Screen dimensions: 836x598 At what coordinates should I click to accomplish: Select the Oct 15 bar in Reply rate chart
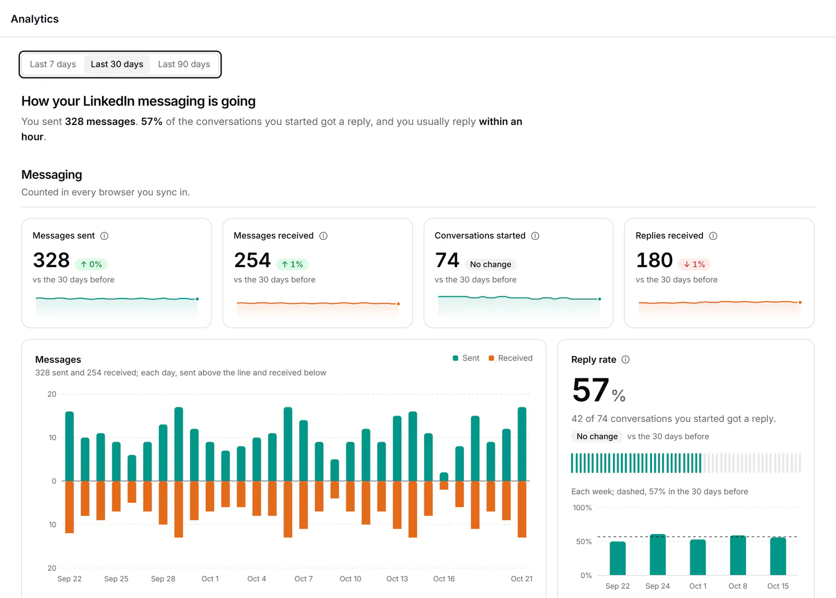coord(778,556)
